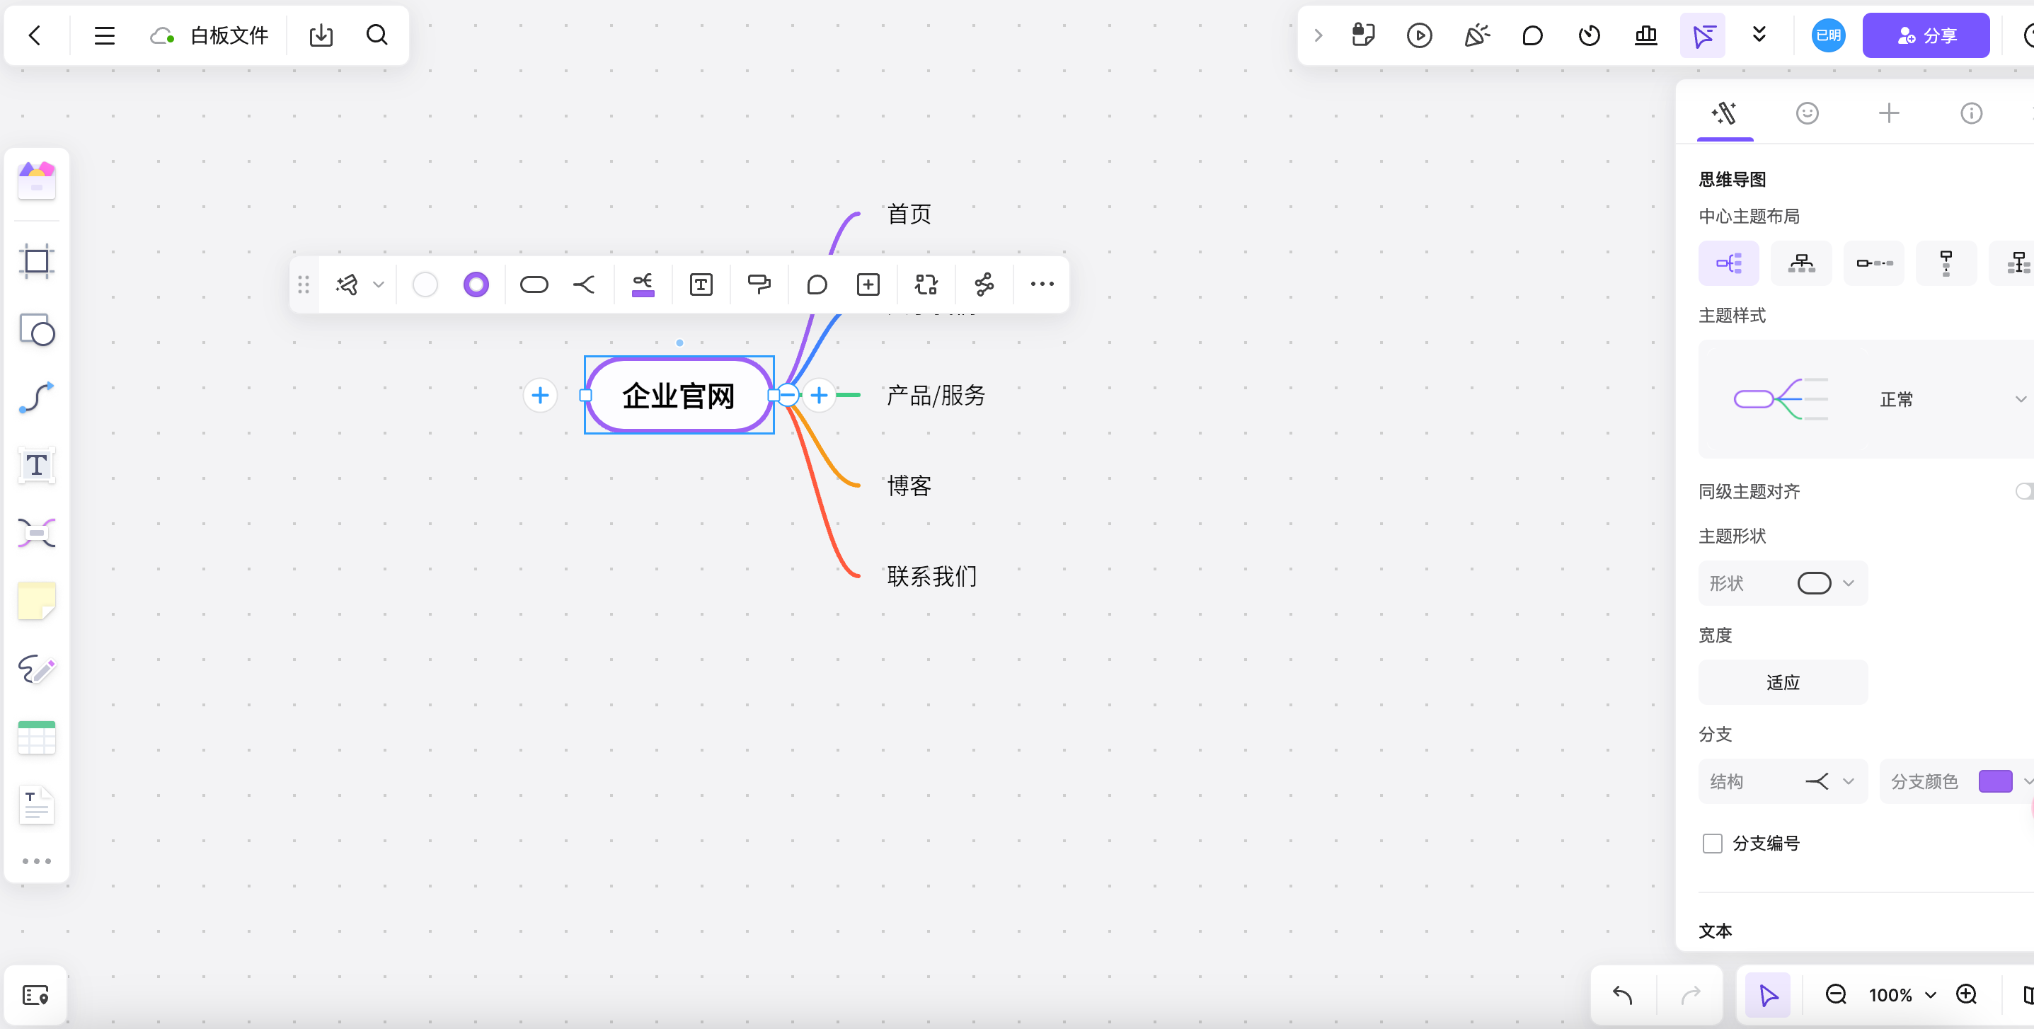Open search with the magnifier icon
This screenshot has height=1029, width=2034.
(377, 35)
